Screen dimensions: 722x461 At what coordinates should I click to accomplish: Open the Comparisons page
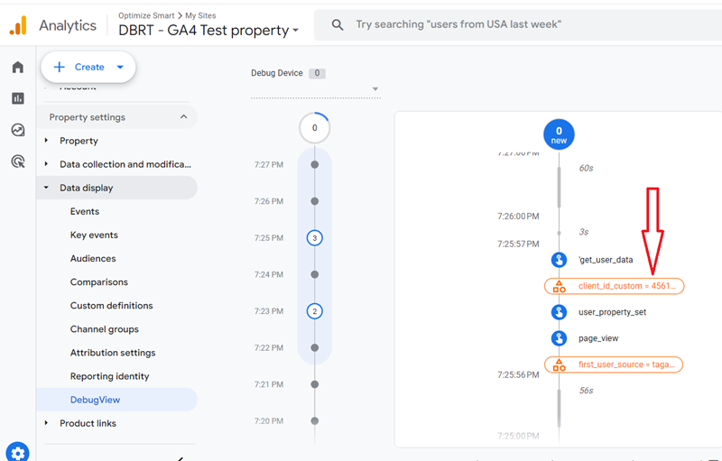click(99, 281)
